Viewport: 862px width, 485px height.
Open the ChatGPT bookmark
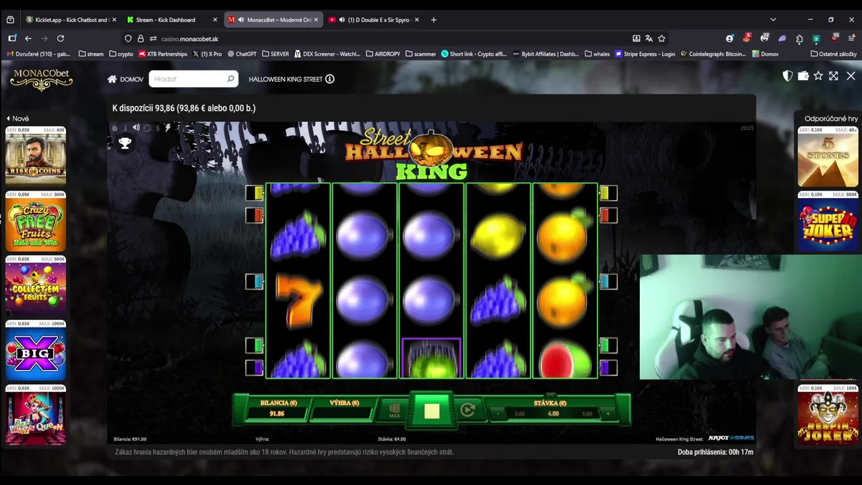click(x=242, y=54)
